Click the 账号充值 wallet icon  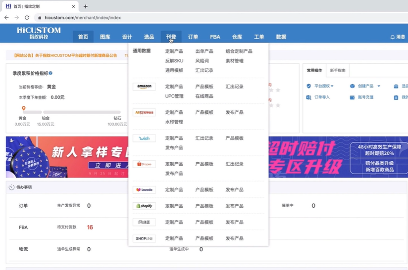pos(353,97)
